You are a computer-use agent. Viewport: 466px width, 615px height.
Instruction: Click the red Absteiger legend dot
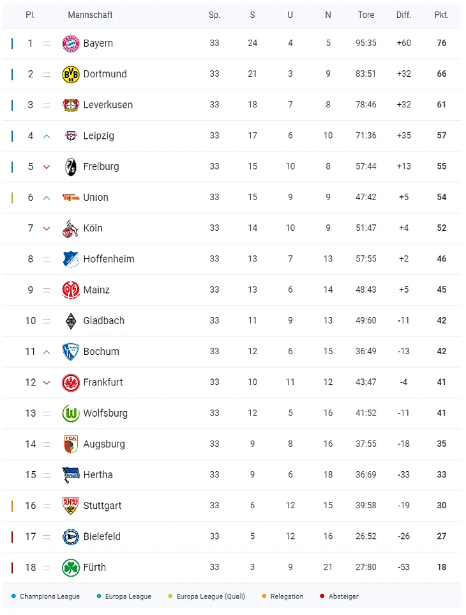pos(323,596)
